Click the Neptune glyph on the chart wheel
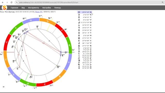The image size is (165, 93). coord(13,36)
